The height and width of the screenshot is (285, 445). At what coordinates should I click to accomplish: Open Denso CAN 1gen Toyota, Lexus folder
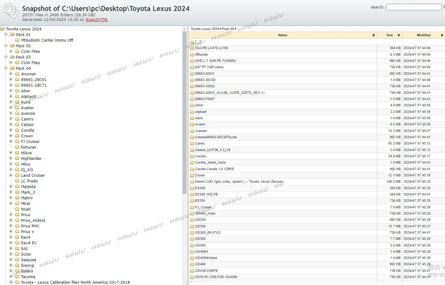coord(239,181)
